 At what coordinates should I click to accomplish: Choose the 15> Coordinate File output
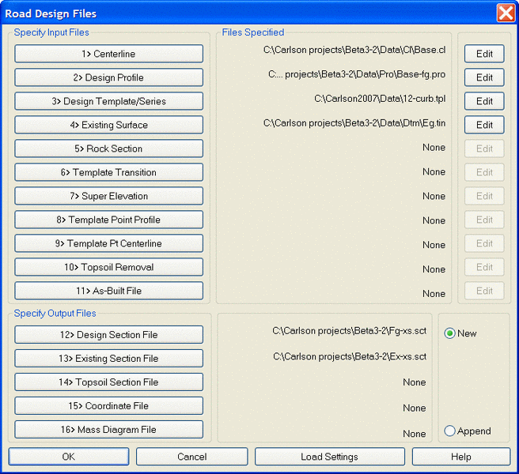(108, 406)
